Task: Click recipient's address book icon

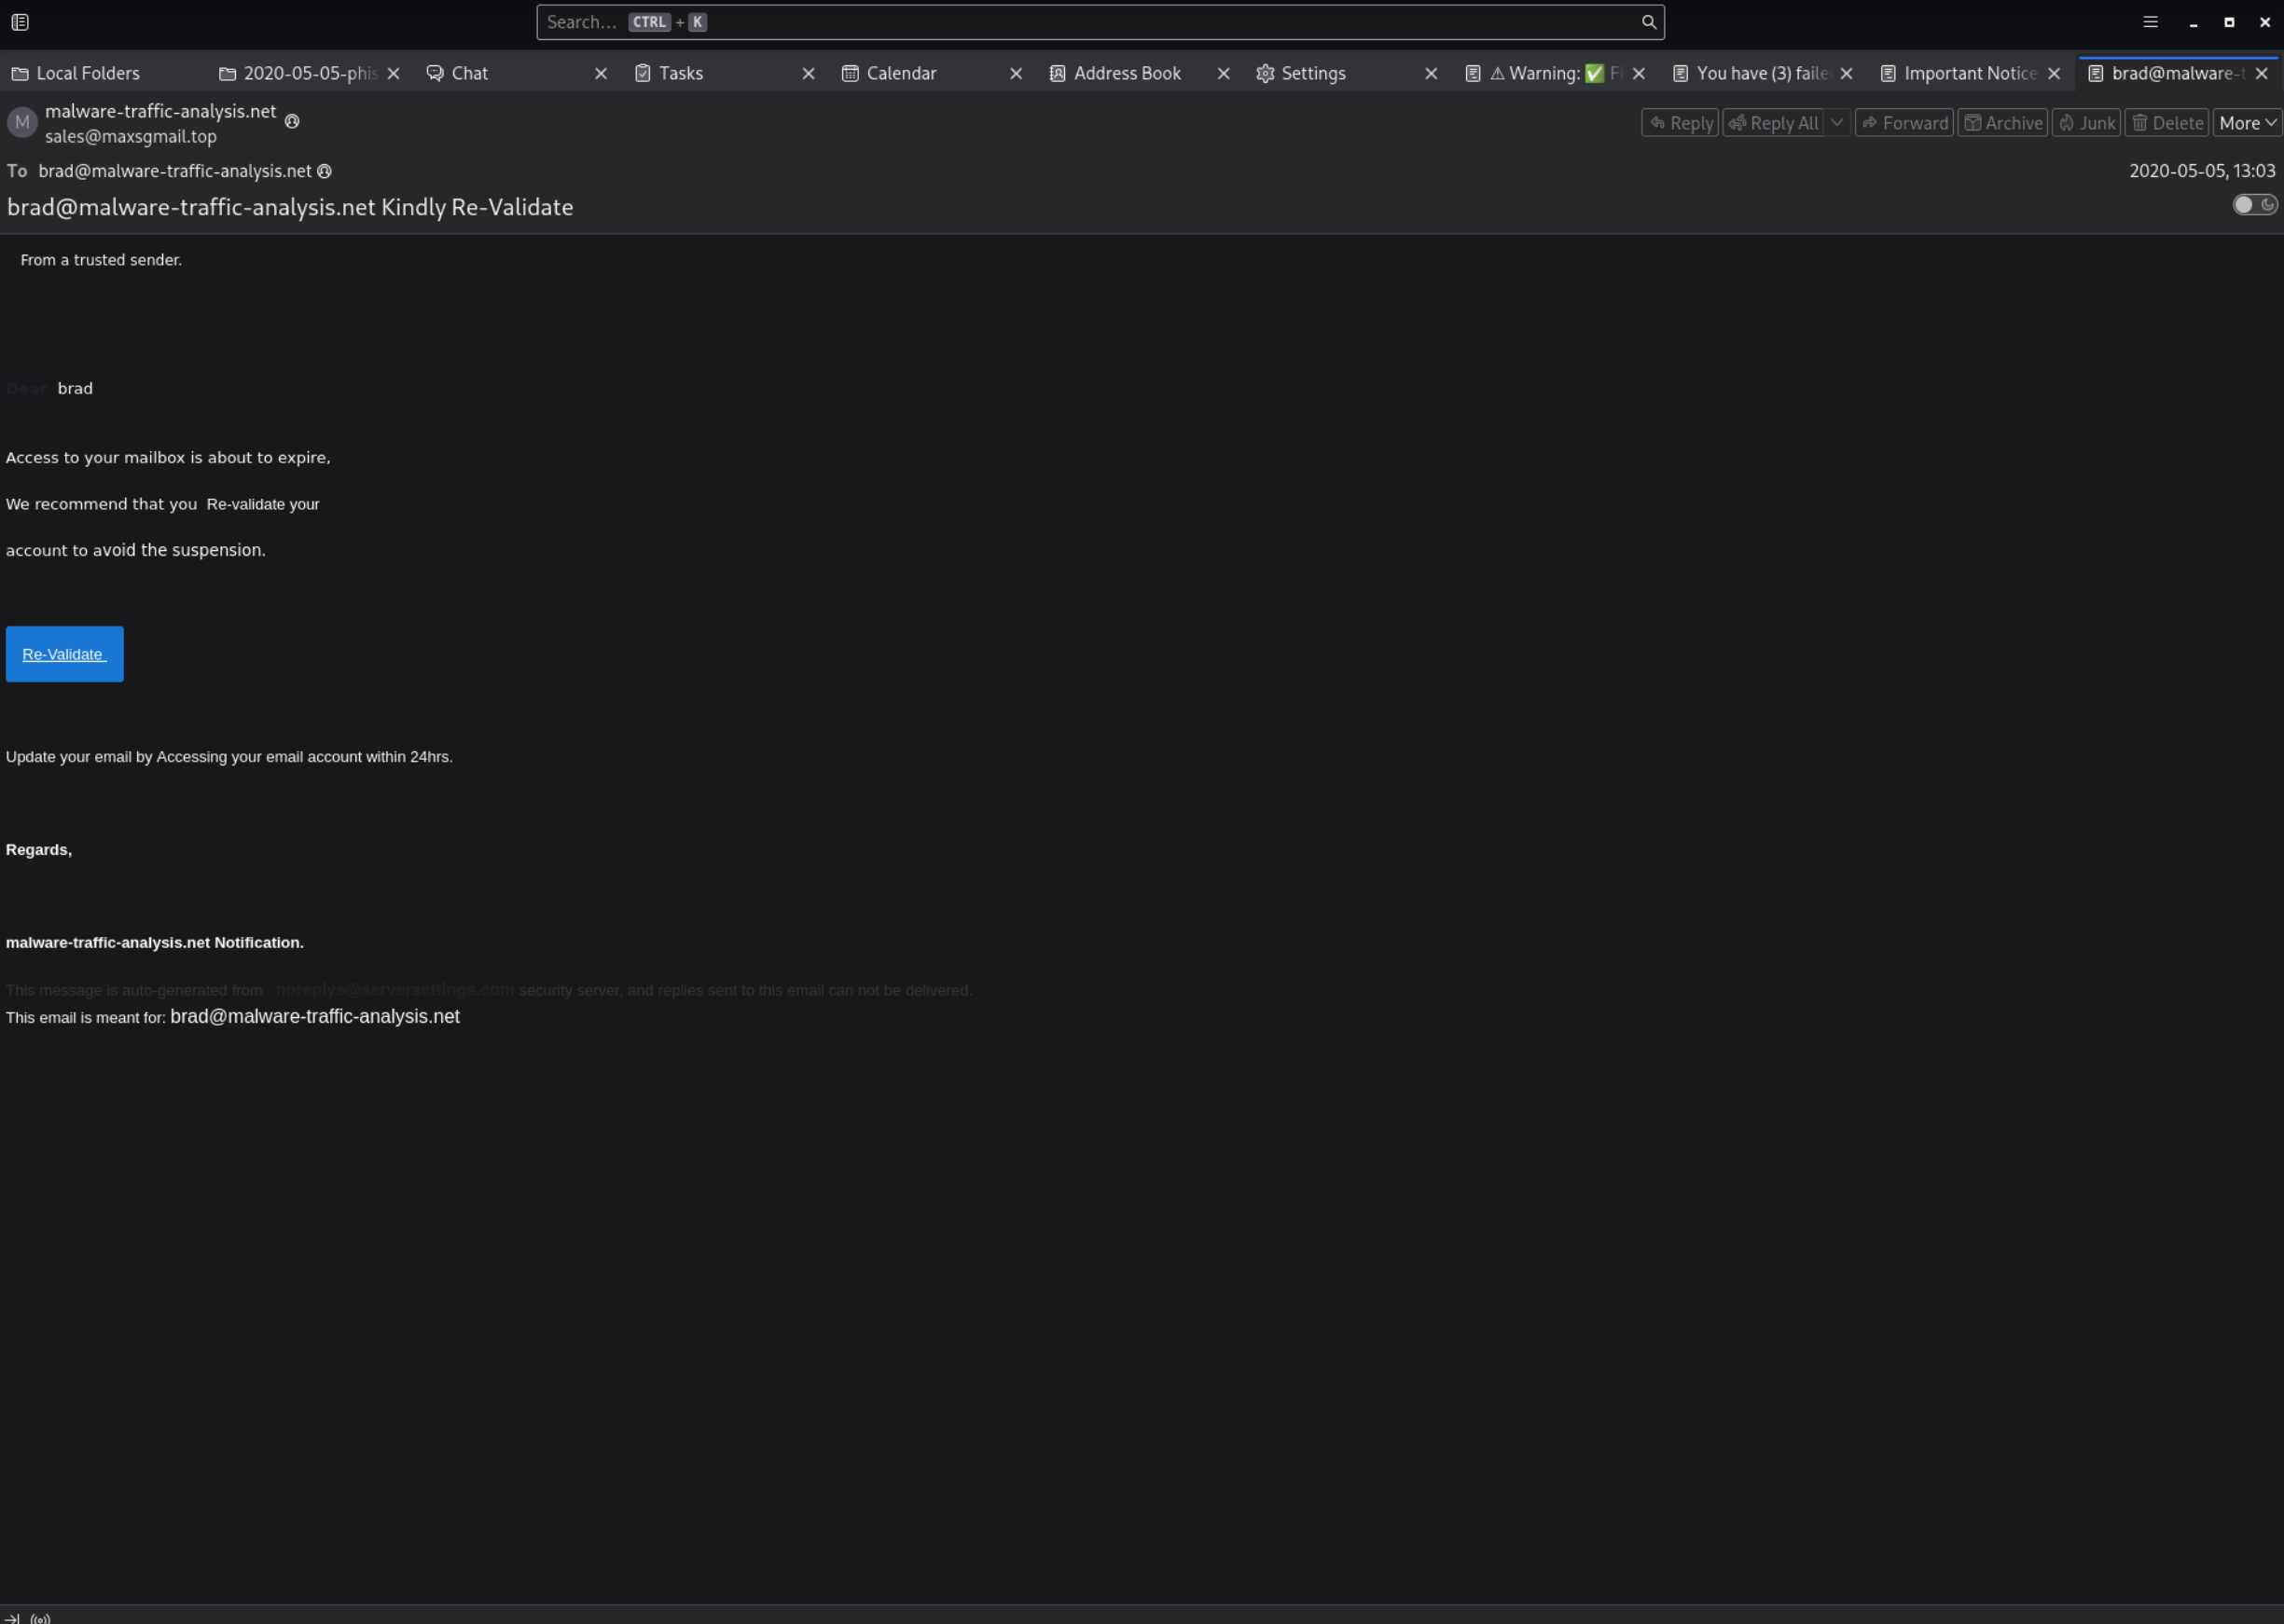Action: 325,171
